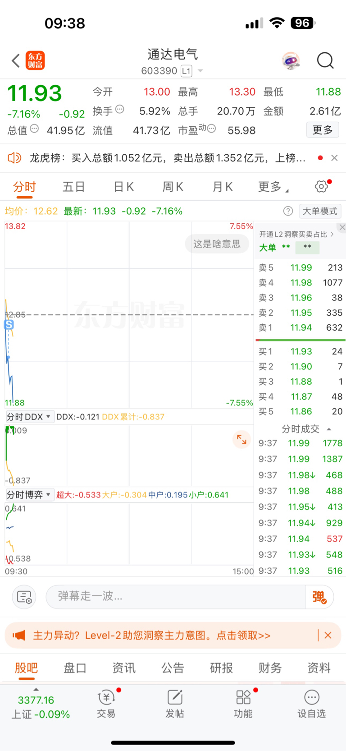Open 市盈 info bubble icon
Viewport: 346px width, 751px height.
pos(211,129)
